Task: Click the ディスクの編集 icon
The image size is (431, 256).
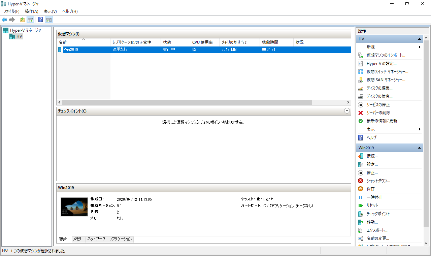Action: (361, 88)
